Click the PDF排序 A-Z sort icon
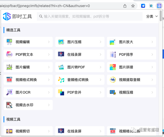The height and width of the screenshot is (137, 164). click(113, 54)
